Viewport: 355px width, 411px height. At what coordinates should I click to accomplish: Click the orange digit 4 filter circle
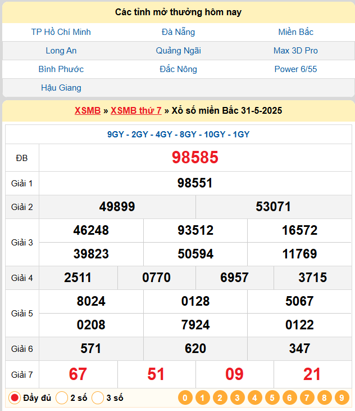[x=254, y=397]
